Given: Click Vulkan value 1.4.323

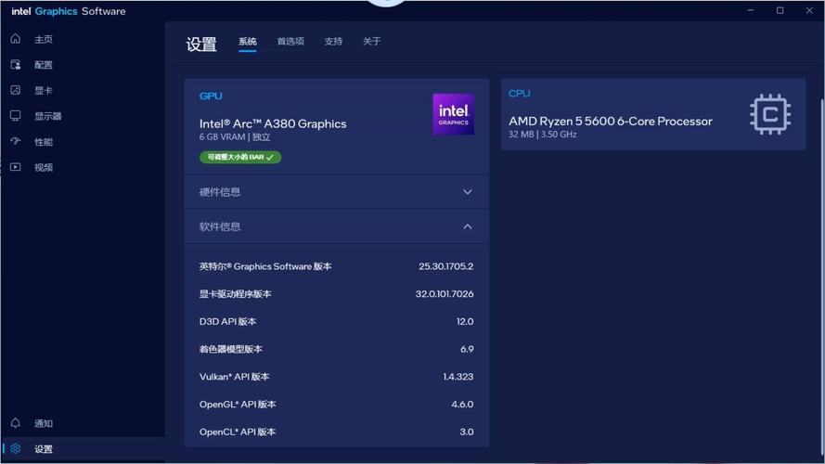Looking at the screenshot, I should pos(458,377).
